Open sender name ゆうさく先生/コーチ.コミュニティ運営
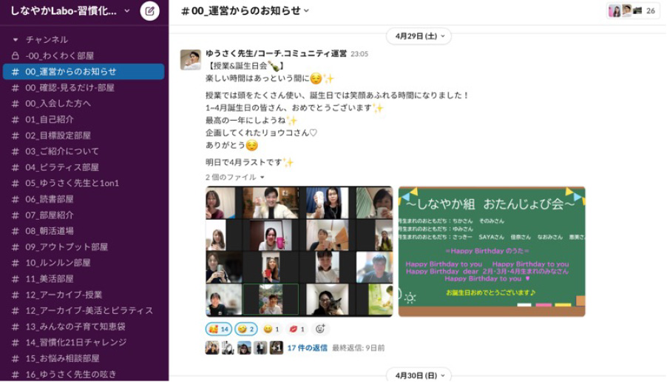The image size is (667, 382). point(276,53)
